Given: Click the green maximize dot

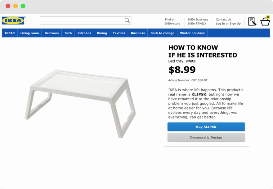Looking at the screenshot, I should coord(23,6).
